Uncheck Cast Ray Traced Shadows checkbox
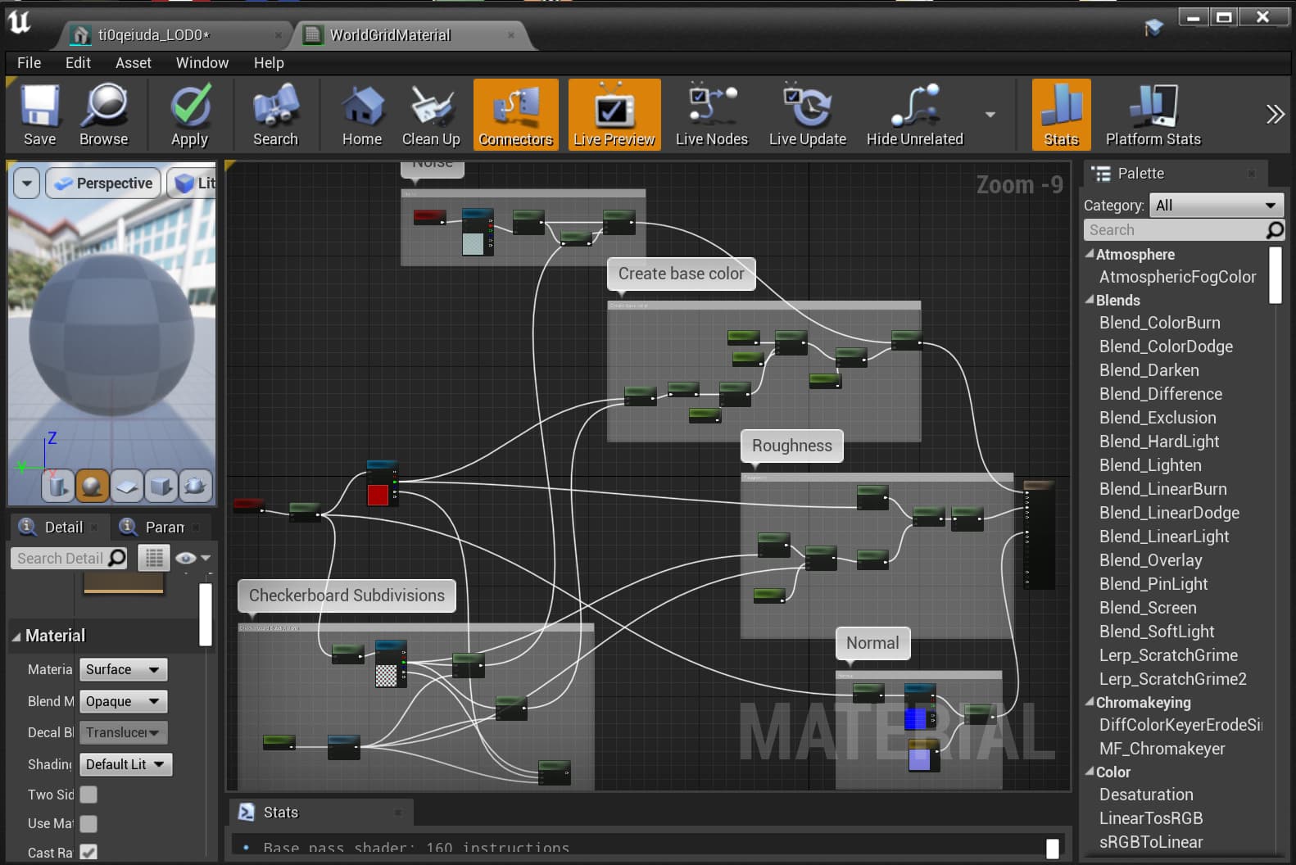This screenshot has width=1296, height=865. [88, 852]
